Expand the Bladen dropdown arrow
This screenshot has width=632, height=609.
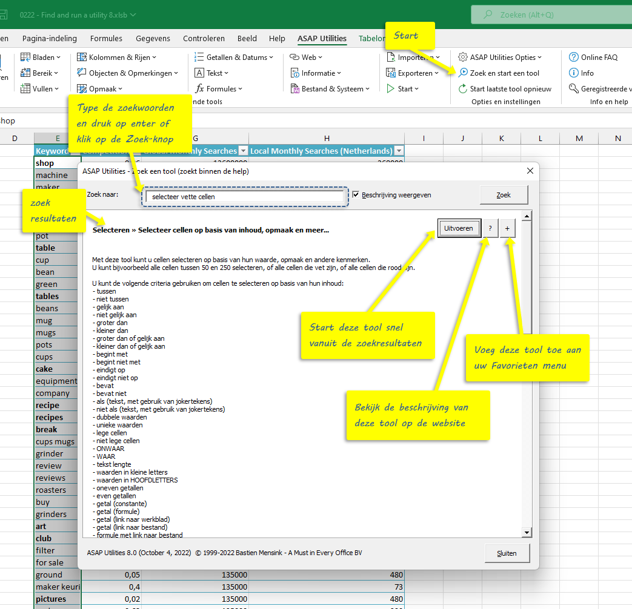(58, 57)
